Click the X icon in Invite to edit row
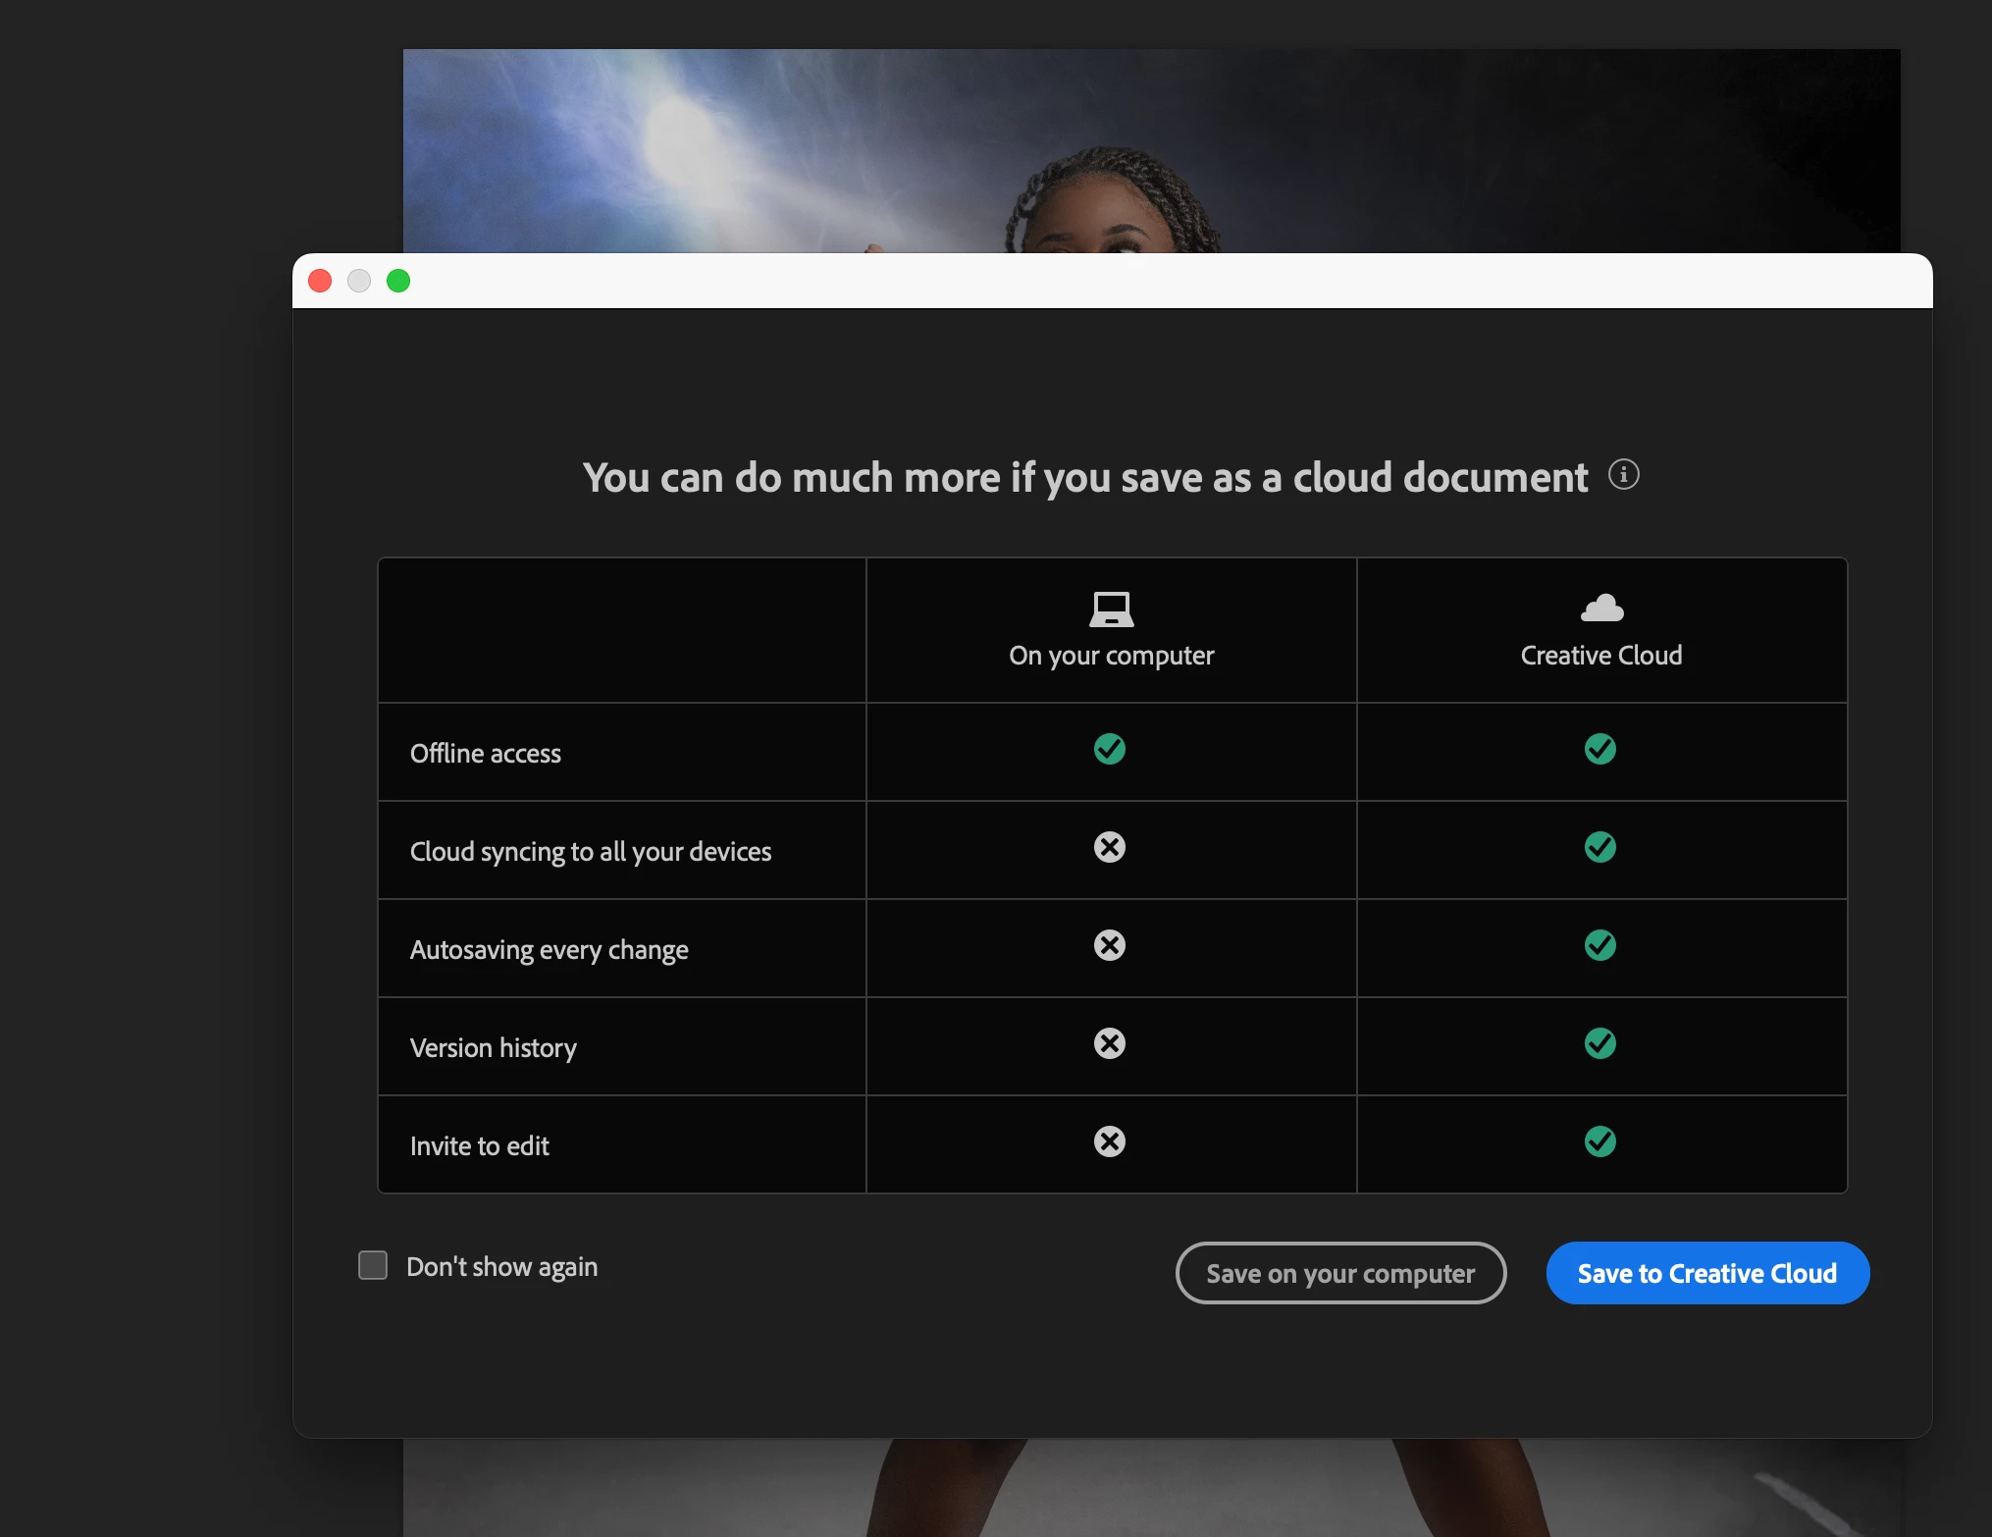The image size is (1992, 1537). click(x=1110, y=1141)
